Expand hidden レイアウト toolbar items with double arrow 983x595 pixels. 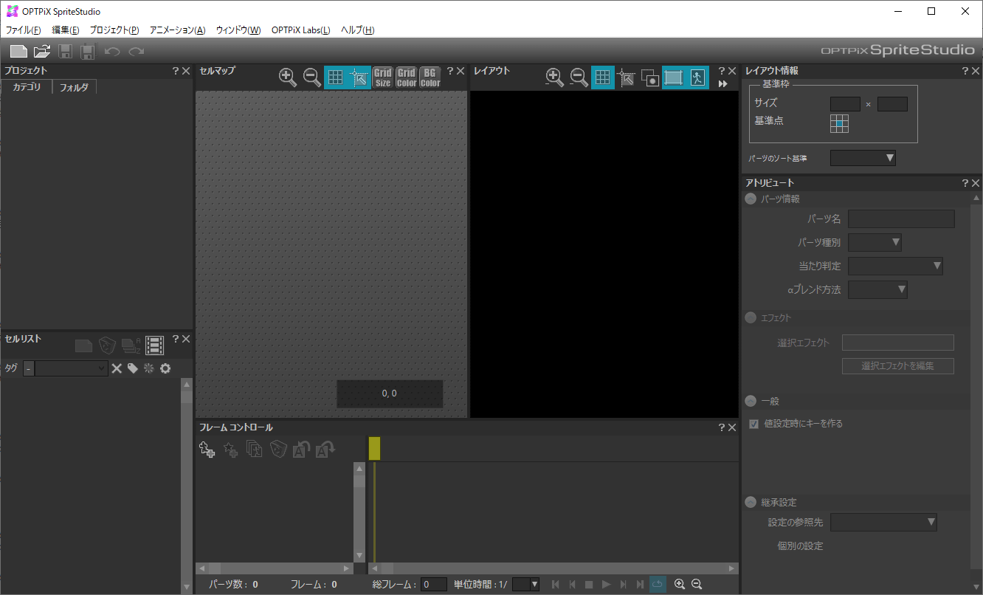click(x=723, y=84)
